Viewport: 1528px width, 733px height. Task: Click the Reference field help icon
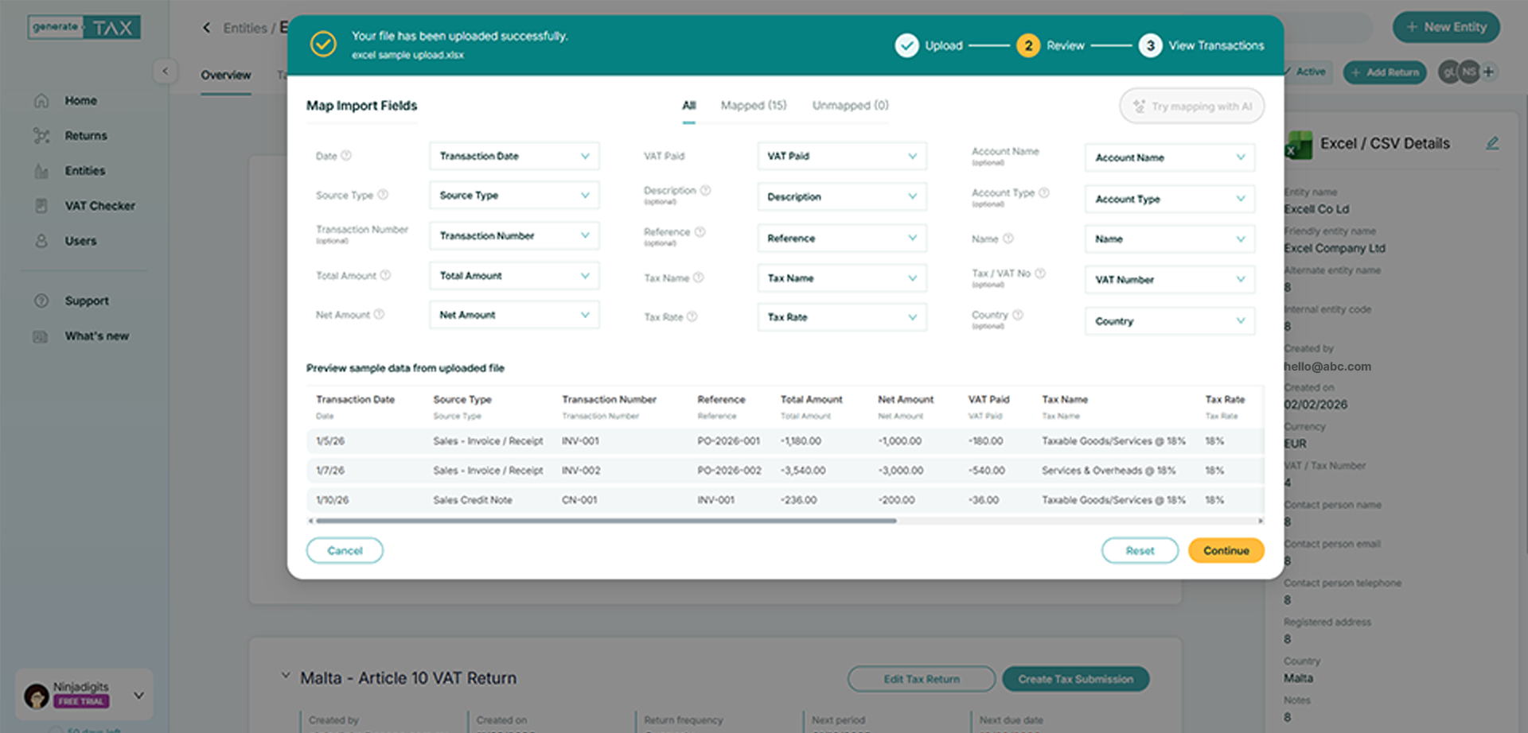pyautogui.click(x=700, y=232)
